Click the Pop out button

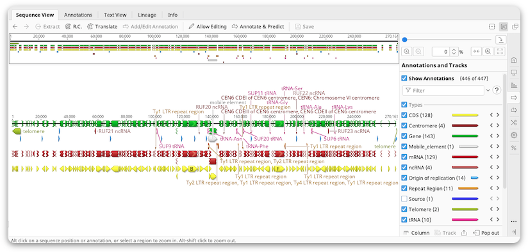point(486,233)
